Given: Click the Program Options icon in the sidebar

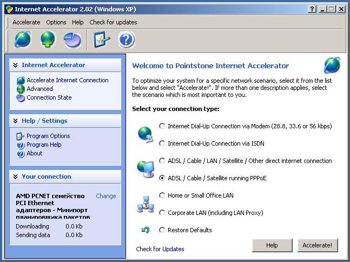Looking at the screenshot, I should [21, 136].
